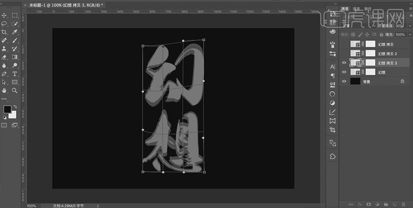Screen dimensions: 413x208
Task: Select the Dodge tool
Action: coord(15,65)
